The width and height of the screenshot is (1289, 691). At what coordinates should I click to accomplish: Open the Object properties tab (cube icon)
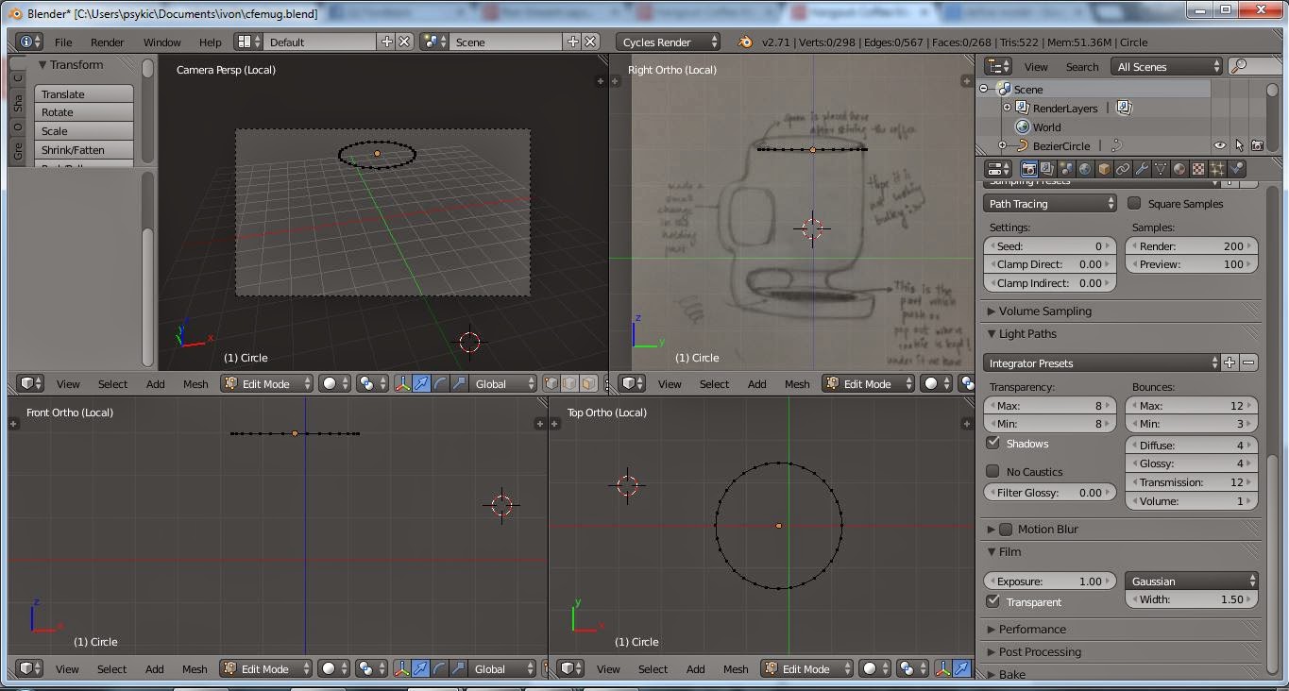(1105, 169)
